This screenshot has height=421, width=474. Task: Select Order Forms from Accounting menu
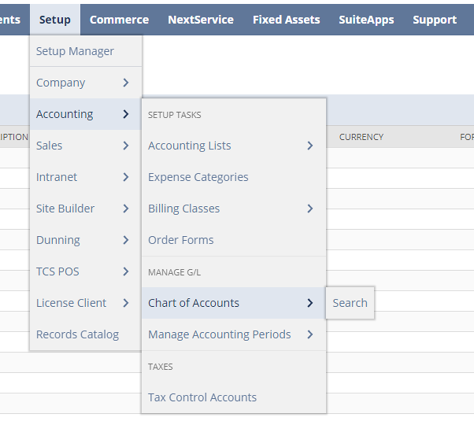coord(181,240)
